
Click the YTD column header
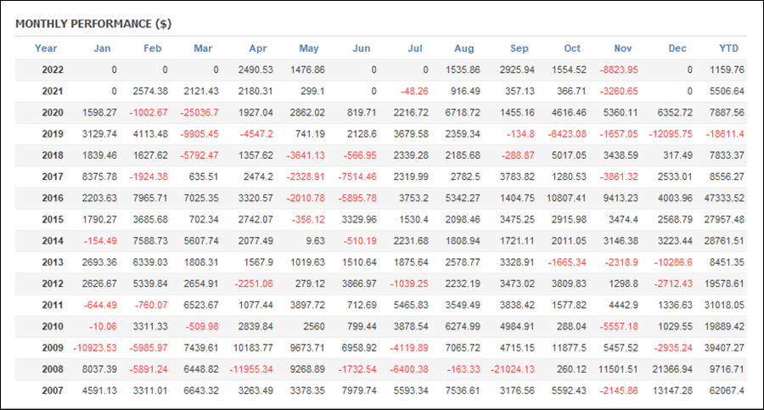pos(729,48)
